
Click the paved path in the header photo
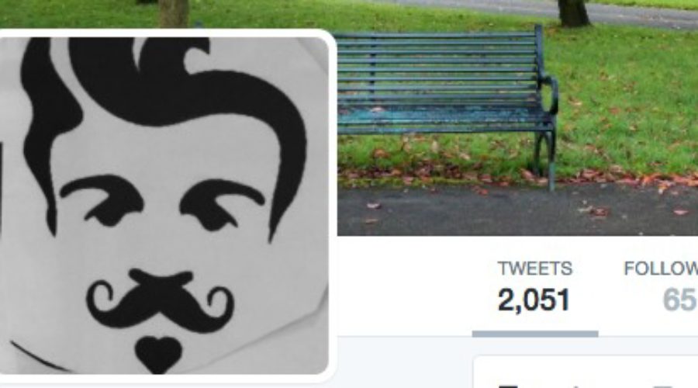(x=517, y=210)
